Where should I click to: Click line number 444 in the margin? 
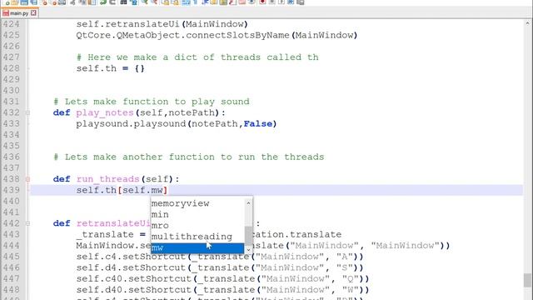[11, 246]
